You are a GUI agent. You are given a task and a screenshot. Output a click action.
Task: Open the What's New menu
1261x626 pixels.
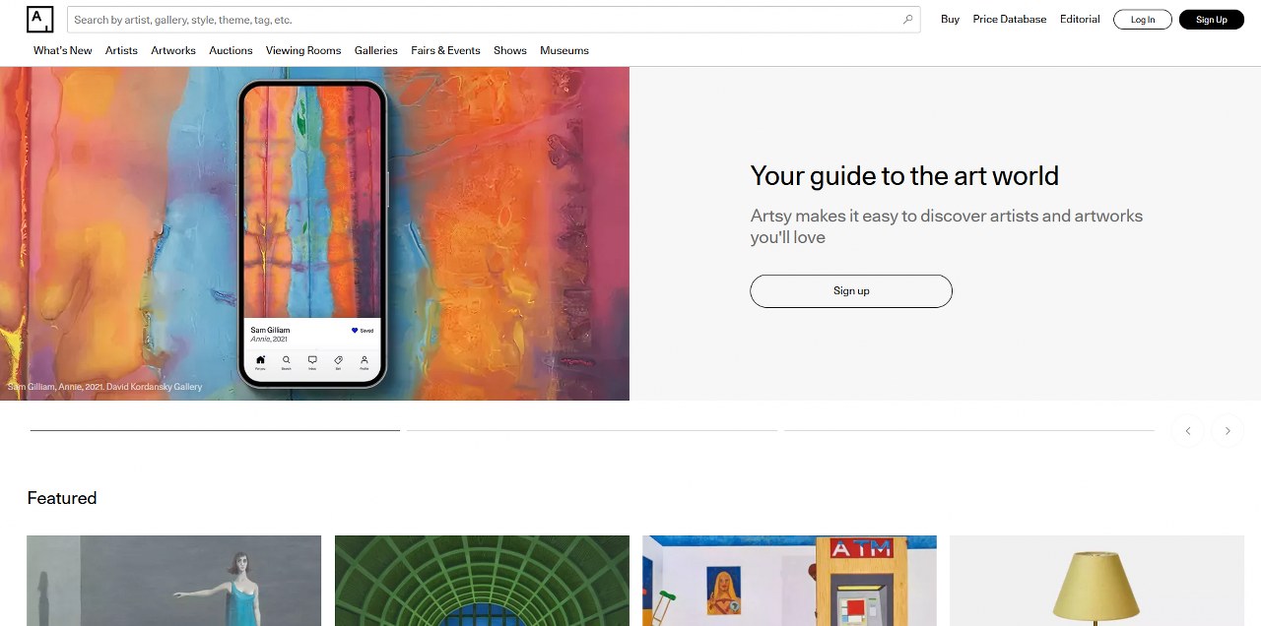coord(62,50)
